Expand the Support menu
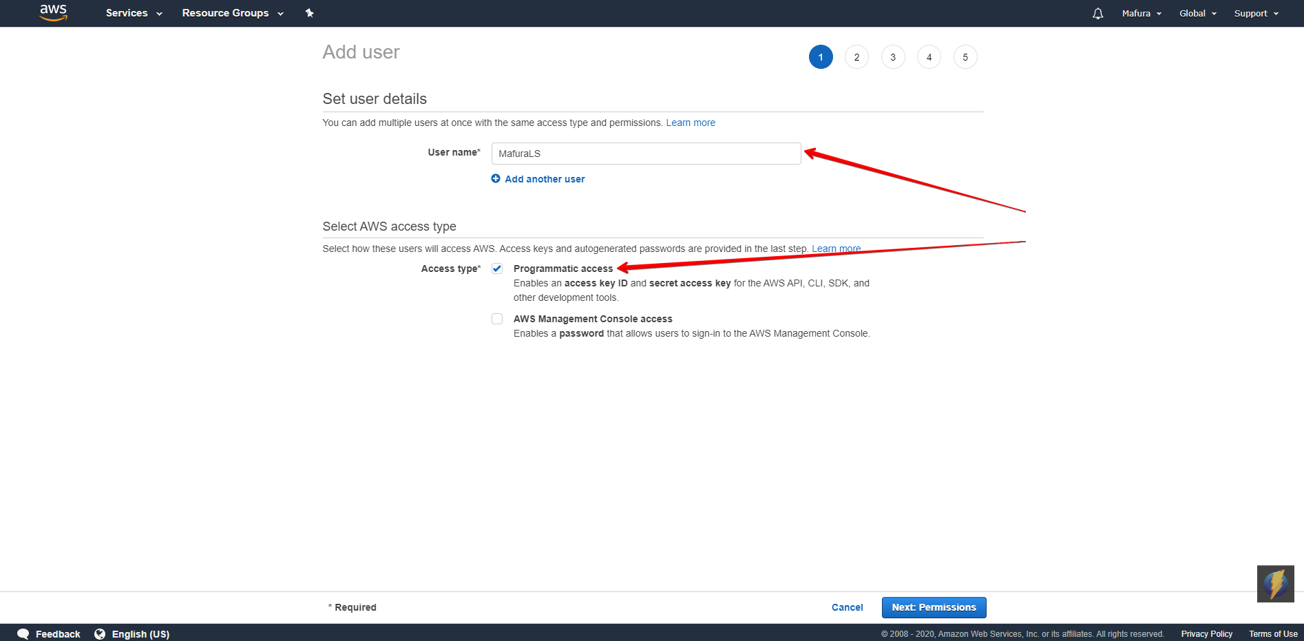The image size is (1304, 641). [x=1256, y=14]
